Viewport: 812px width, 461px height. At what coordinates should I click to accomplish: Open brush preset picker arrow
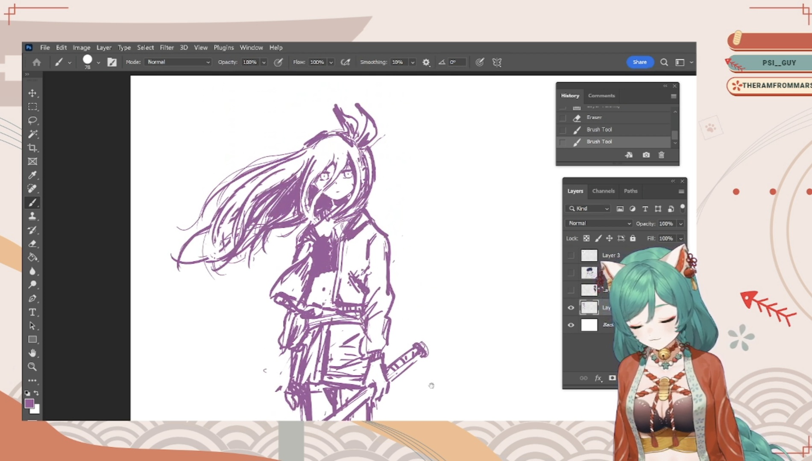(x=98, y=63)
